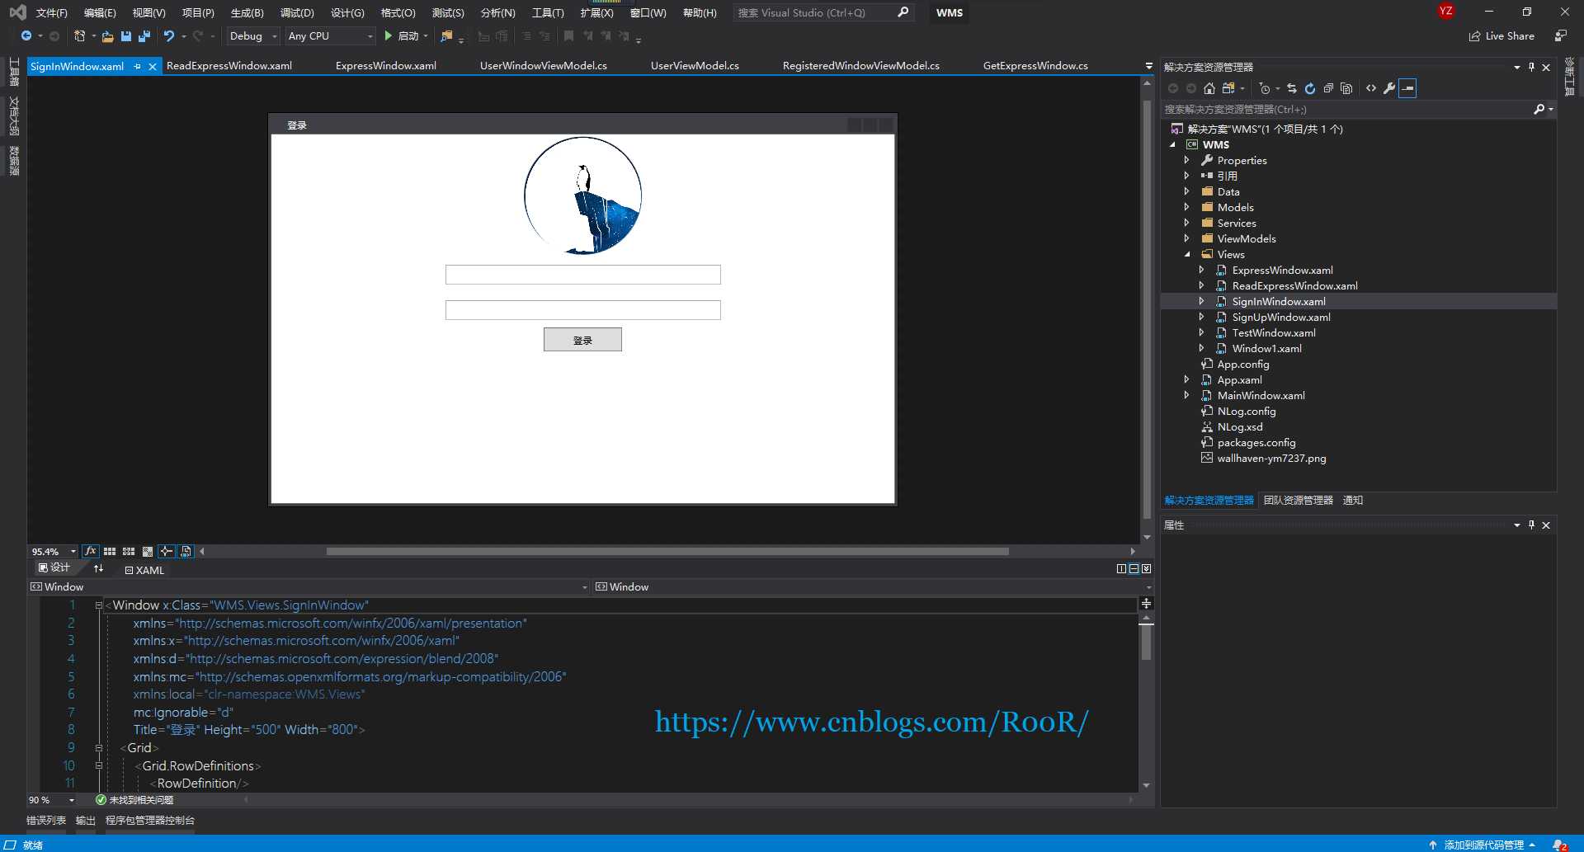
Task: Open the 文件(F) menu
Action: click(51, 12)
